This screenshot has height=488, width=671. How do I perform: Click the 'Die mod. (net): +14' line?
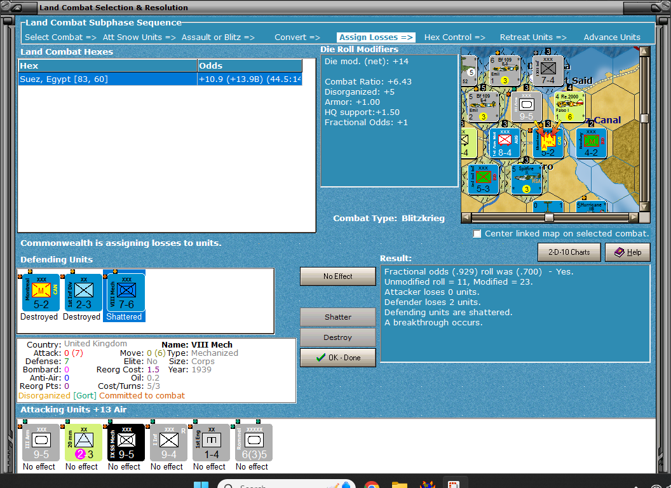(366, 61)
